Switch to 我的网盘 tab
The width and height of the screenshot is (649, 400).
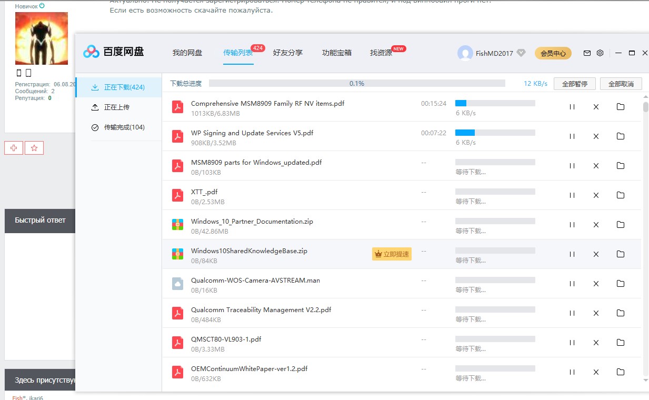coord(187,53)
